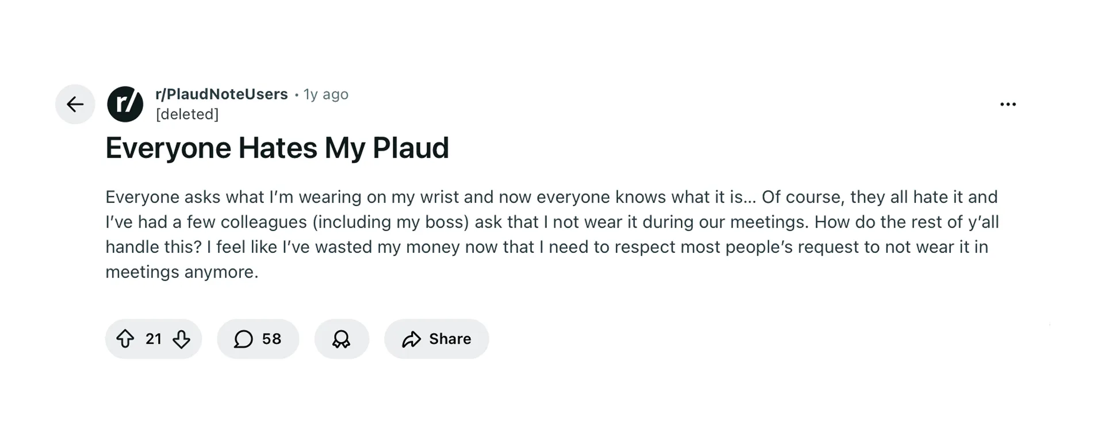Click the vote count showing 21
The height and width of the screenshot is (434, 1104).
[154, 339]
